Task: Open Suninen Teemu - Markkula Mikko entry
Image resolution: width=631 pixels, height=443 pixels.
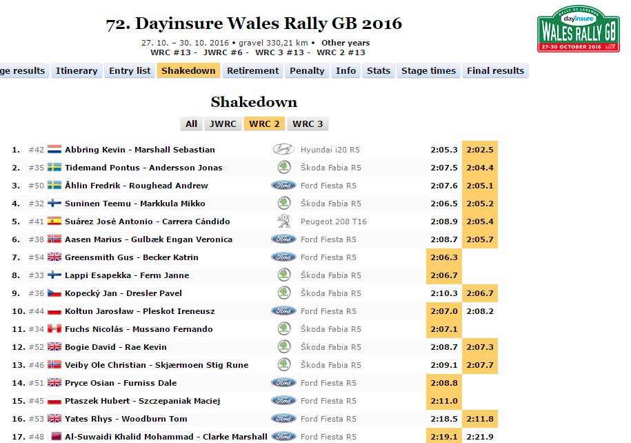Action: (134, 204)
